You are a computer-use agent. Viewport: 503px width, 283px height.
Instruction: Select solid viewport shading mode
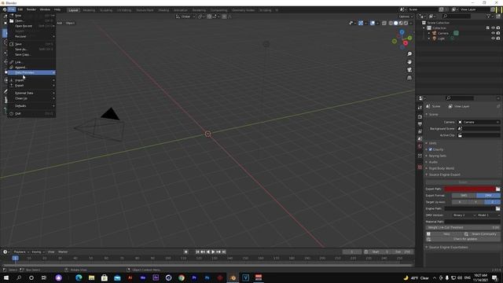click(x=395, y=23)
